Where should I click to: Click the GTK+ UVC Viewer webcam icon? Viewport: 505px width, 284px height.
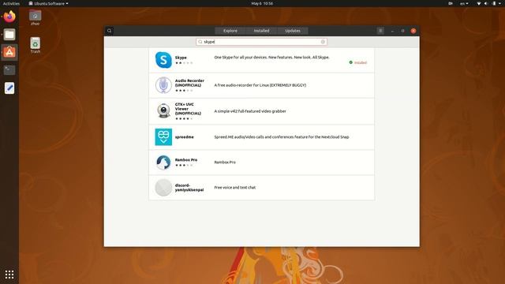click(163, 111)
